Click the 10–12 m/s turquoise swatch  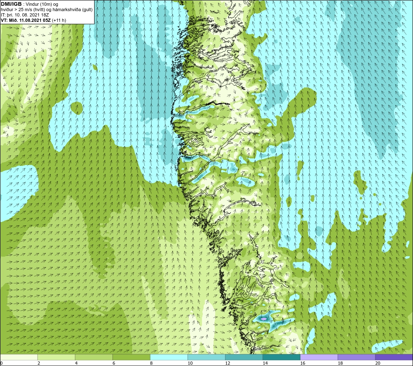click(x=206, y=357)
